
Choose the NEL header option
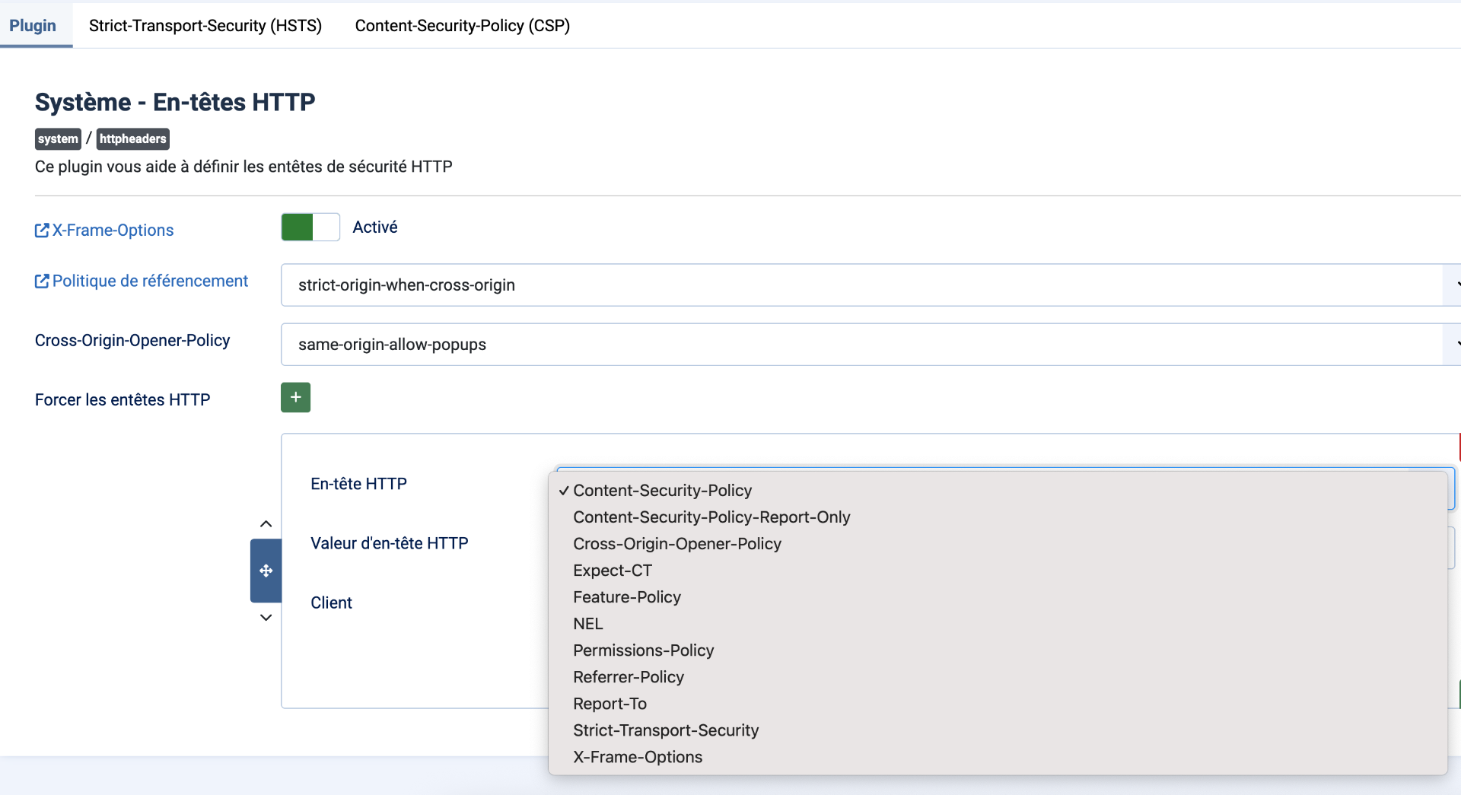[x=588, y=624]
